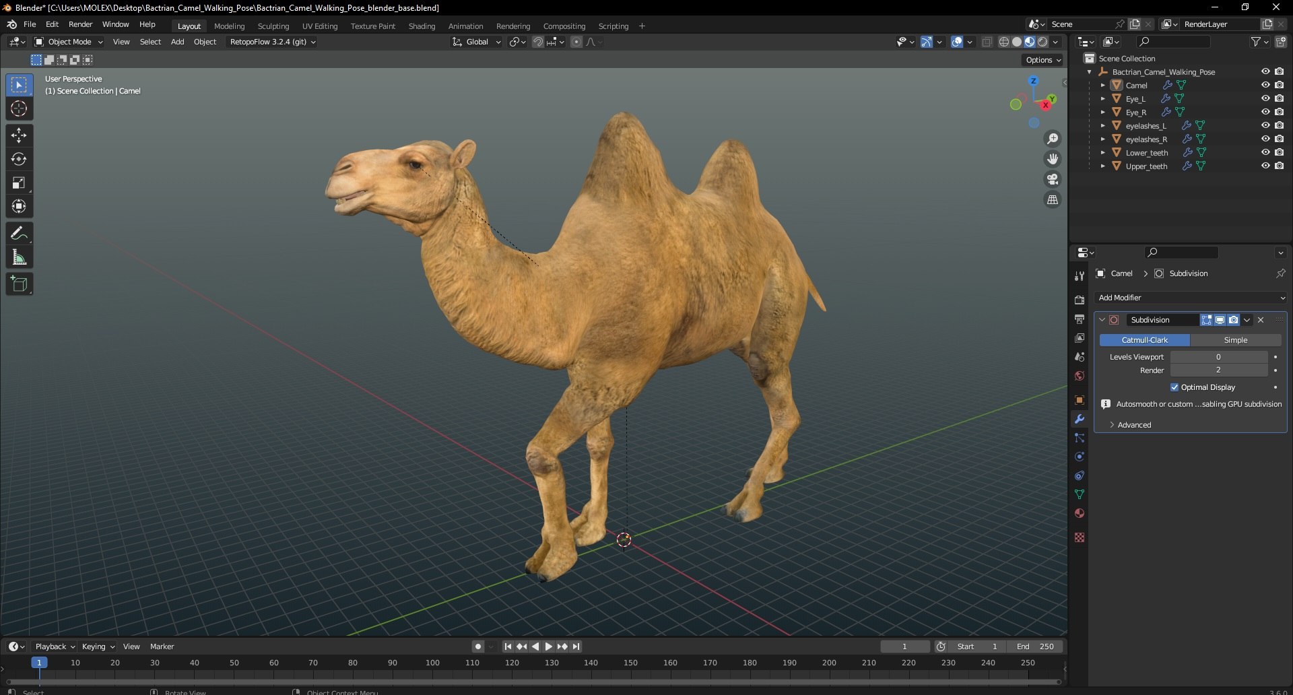Open the Render properties tab

1080,300
